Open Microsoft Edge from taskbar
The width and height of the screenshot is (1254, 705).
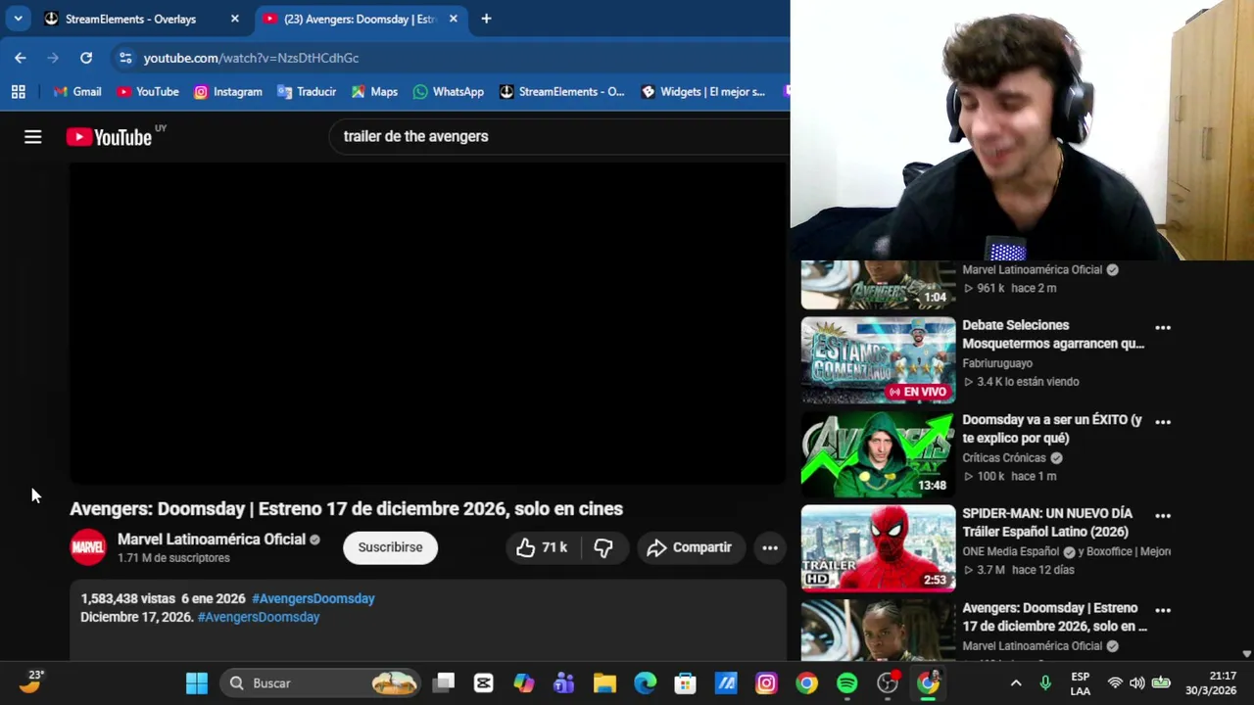(x=645, y=683)
